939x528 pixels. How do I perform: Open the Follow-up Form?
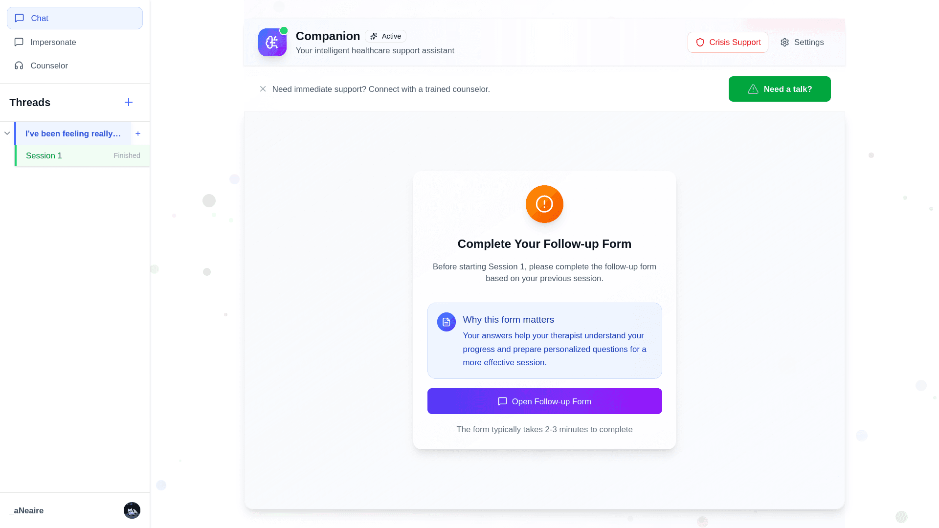tap(544, 401)
